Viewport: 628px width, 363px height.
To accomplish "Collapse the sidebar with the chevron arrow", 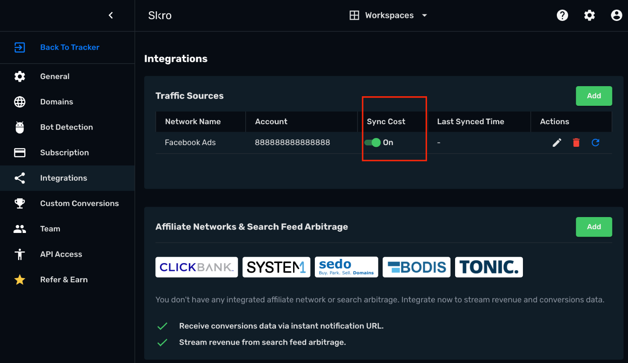I will click(111, 15).
